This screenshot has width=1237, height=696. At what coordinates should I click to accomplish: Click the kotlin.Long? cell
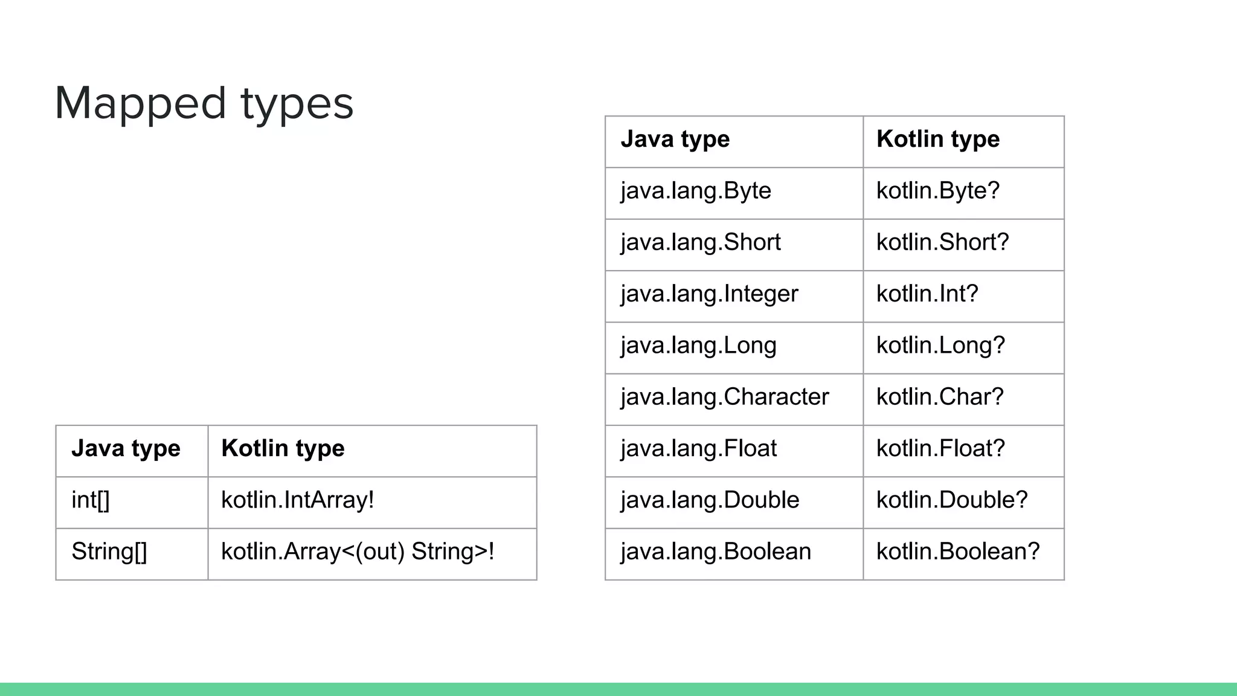pos(940,346)
